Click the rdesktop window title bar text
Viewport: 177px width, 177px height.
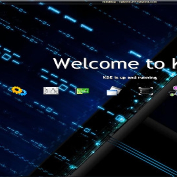[129, 2]
